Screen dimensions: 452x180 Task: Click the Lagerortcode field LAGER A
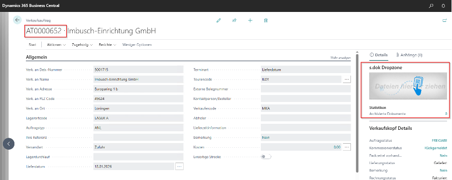(138, 118)
